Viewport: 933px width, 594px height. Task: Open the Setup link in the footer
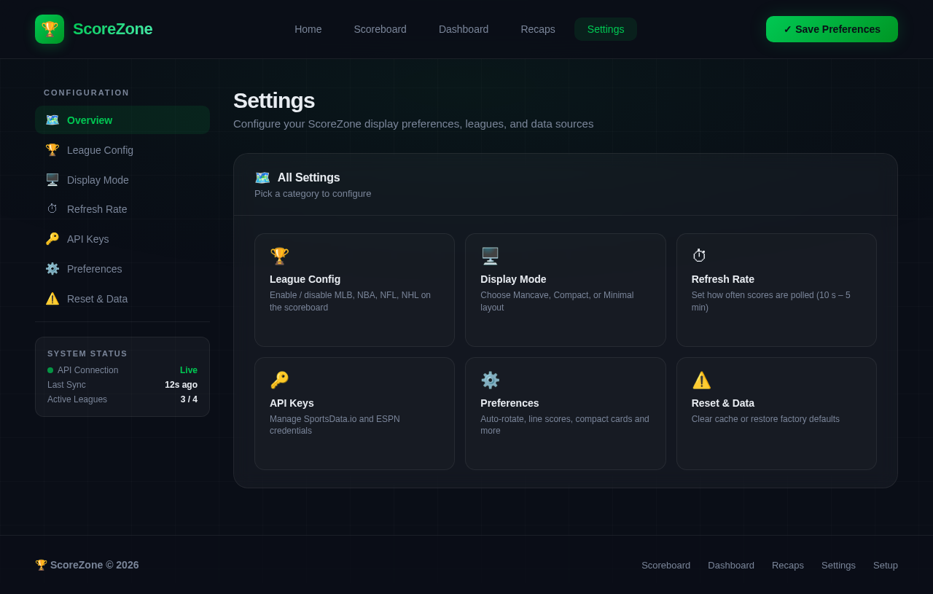886,566
